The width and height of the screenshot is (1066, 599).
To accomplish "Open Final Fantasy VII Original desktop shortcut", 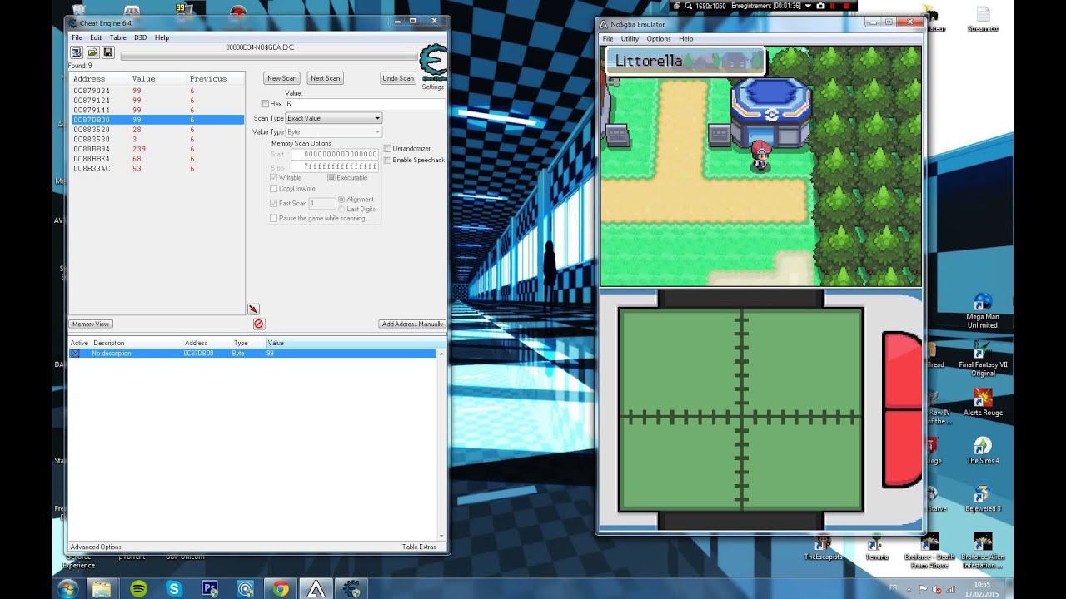I will (983, 359).
